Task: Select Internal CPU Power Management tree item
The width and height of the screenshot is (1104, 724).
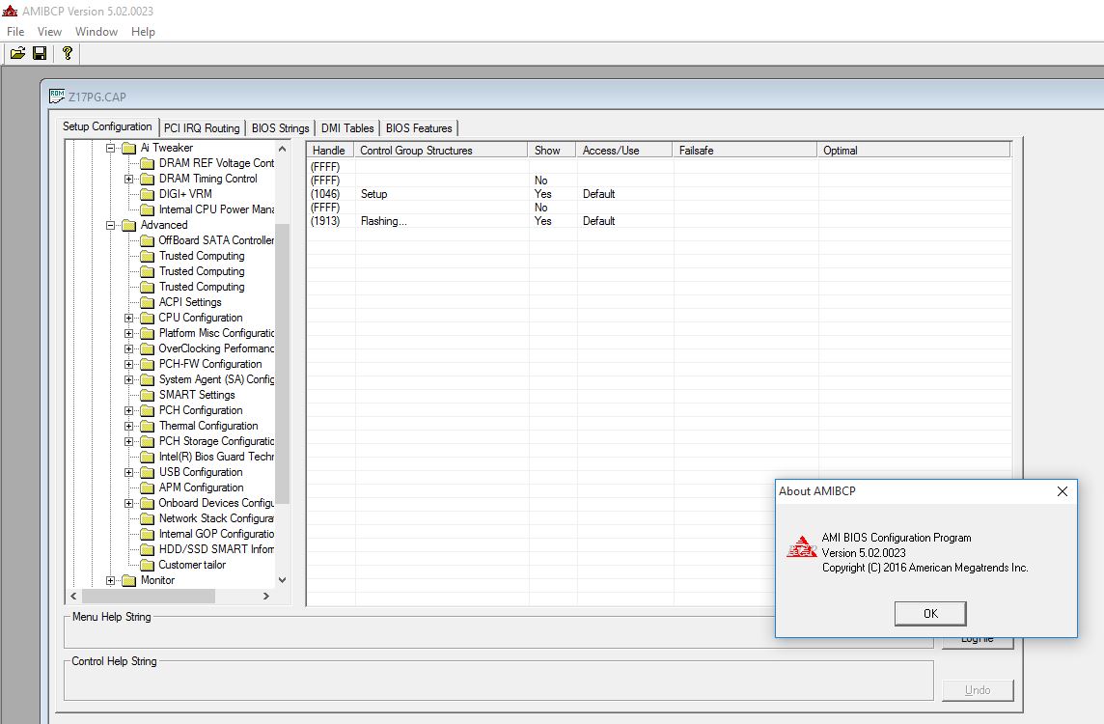Action: click(x=216, y=209)
